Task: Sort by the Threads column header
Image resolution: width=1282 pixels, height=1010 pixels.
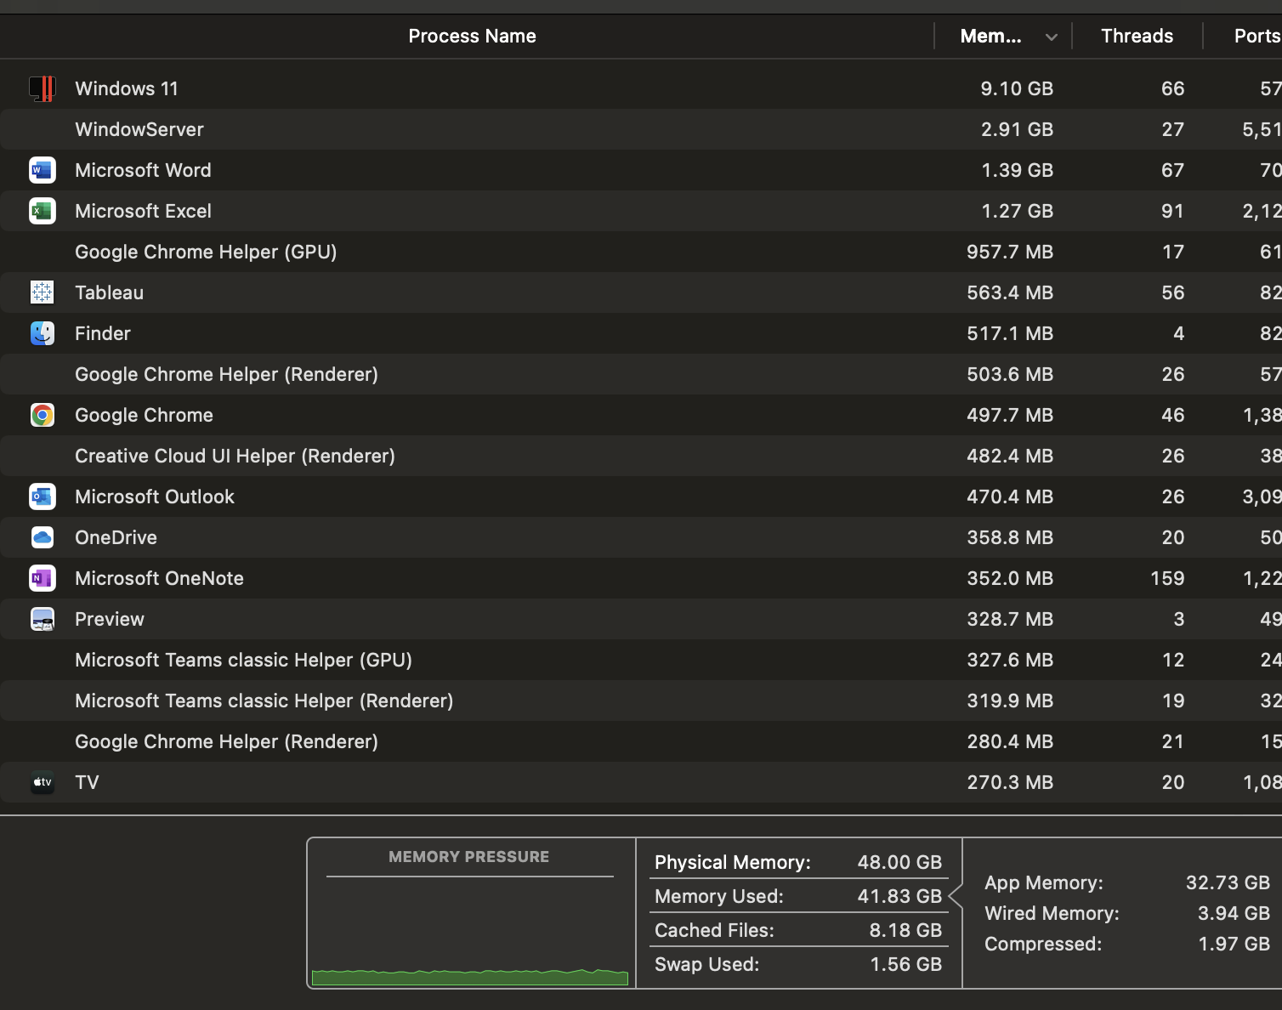Action: [1137, 36]
